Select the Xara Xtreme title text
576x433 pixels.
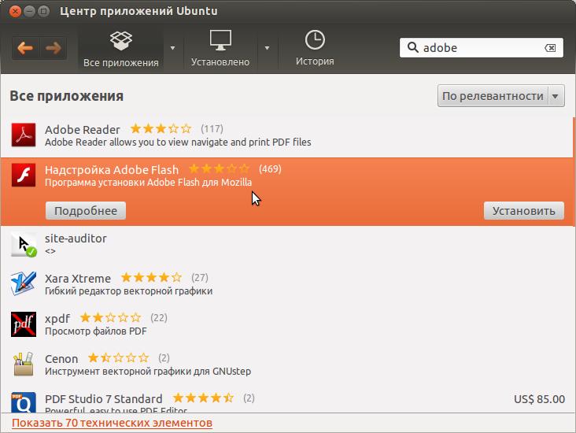(x=78, y=278)
